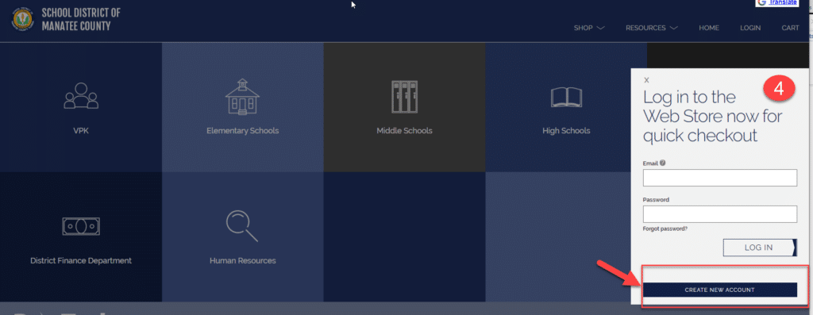
Task: Click the CREATE NEW ACCOUNT button
Action: click(719, 290)
